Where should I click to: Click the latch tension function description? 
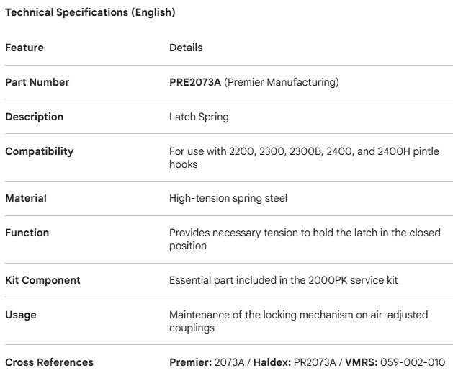(x=305, y=238)
